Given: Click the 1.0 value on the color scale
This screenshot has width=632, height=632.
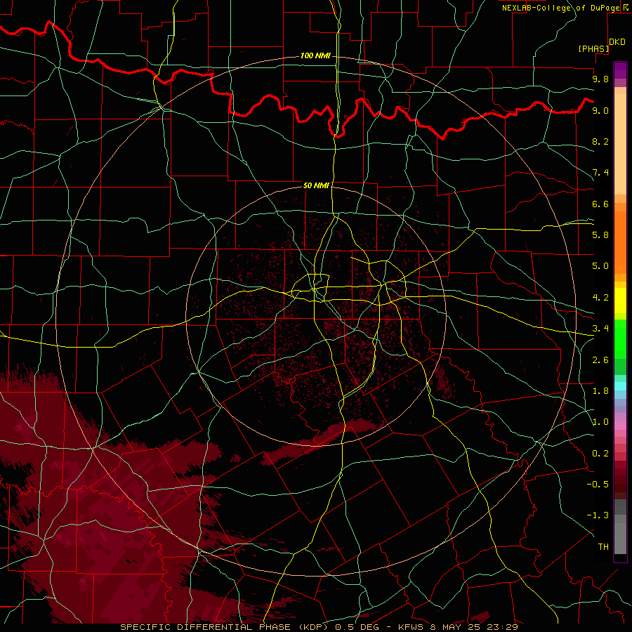Looking at the screenshot, I should click(600, 422).
